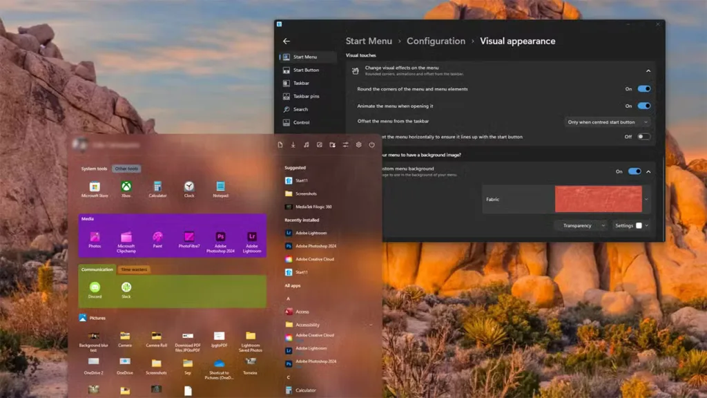Collapse the custom menu background section

coord(648,171)
